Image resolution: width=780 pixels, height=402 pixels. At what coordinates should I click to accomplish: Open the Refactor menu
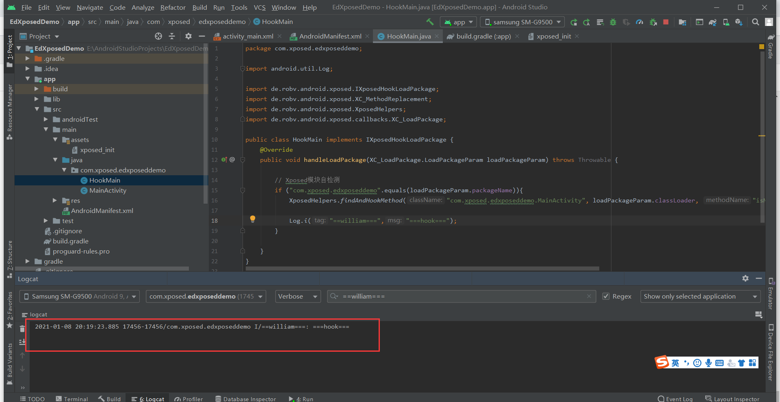173,7
